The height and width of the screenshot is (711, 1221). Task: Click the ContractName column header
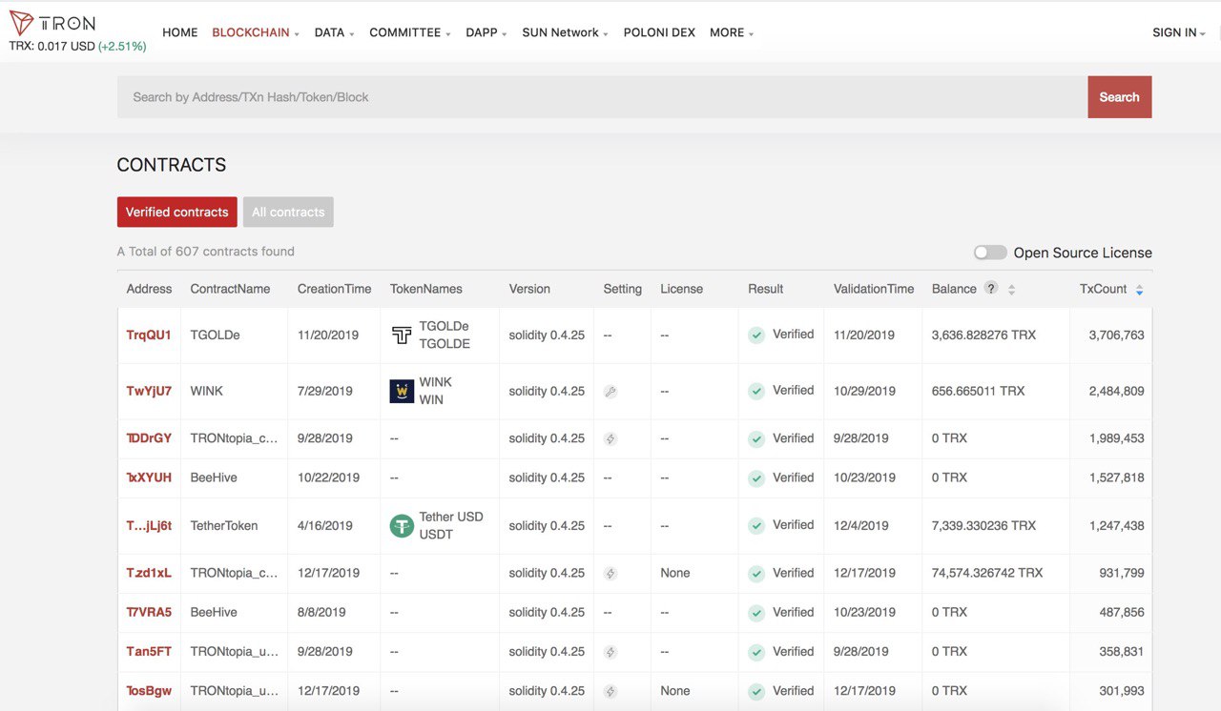[x=230, y=289]
